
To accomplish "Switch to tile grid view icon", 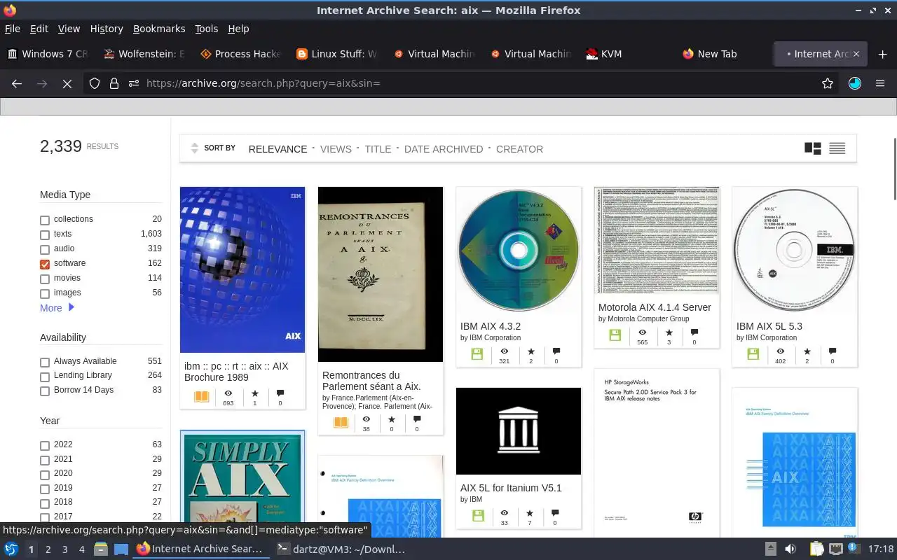I will pos(813,148).
